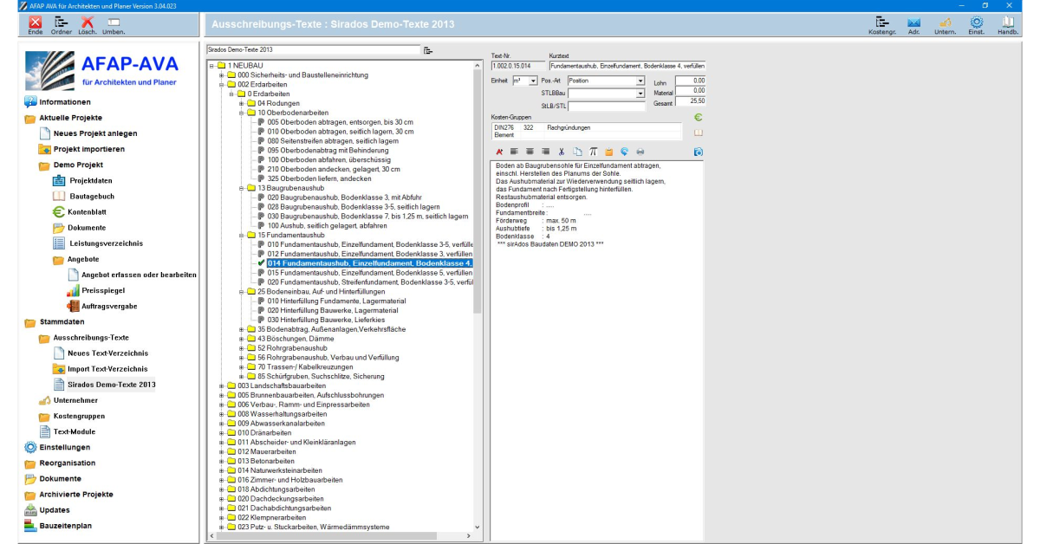Image resolution: width=1040 pixels, height=544 pixels.
Task: Click the blue undo arrow icon
Action: pos(624,152)
